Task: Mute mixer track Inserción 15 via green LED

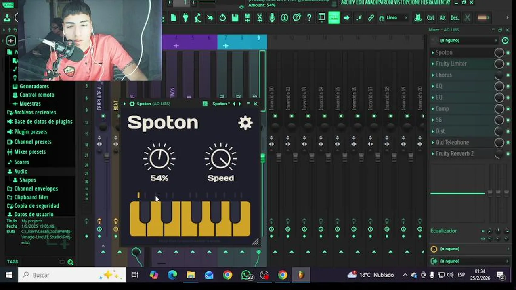Action: (341, 116)
